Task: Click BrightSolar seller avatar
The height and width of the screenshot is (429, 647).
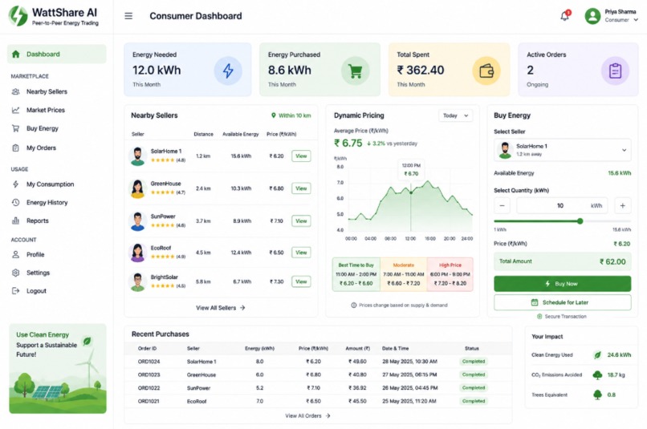Action: 137,282
